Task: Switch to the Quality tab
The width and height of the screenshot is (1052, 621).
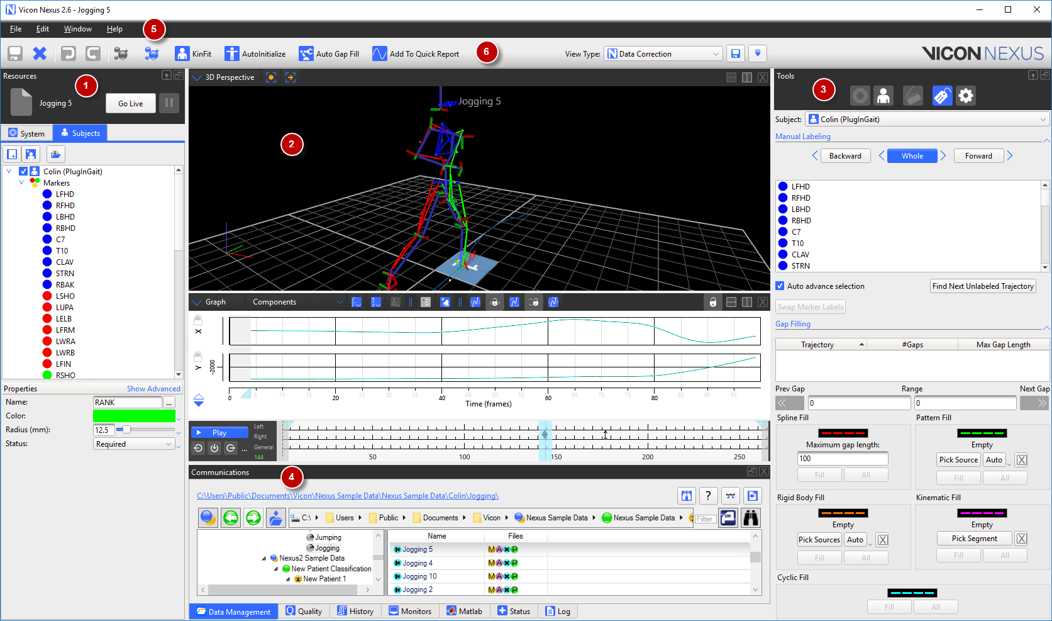Action: point(304,611)
